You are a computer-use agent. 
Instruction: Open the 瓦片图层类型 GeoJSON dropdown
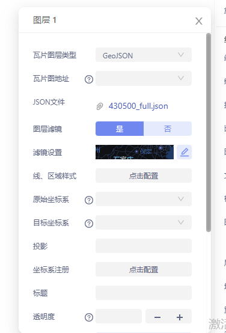coord(144,55)
